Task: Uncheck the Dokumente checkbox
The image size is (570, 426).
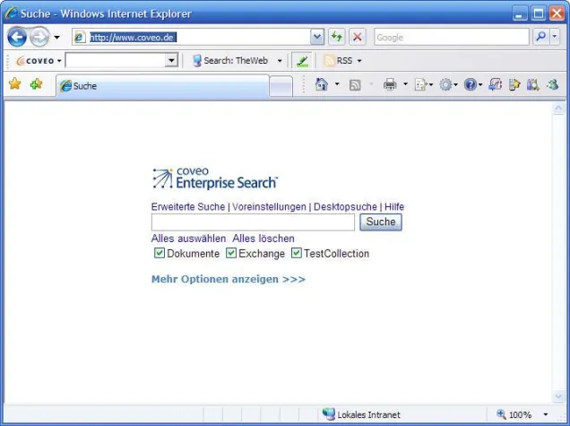Action: 160,254
